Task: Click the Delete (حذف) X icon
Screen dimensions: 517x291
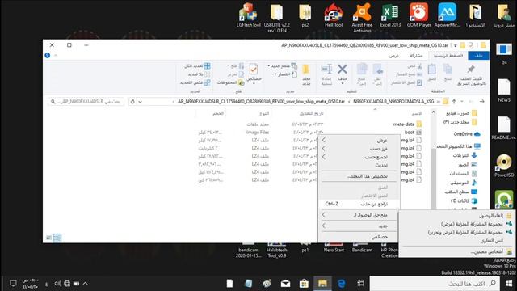Action: pyautogui.click(x=343, y=70)
